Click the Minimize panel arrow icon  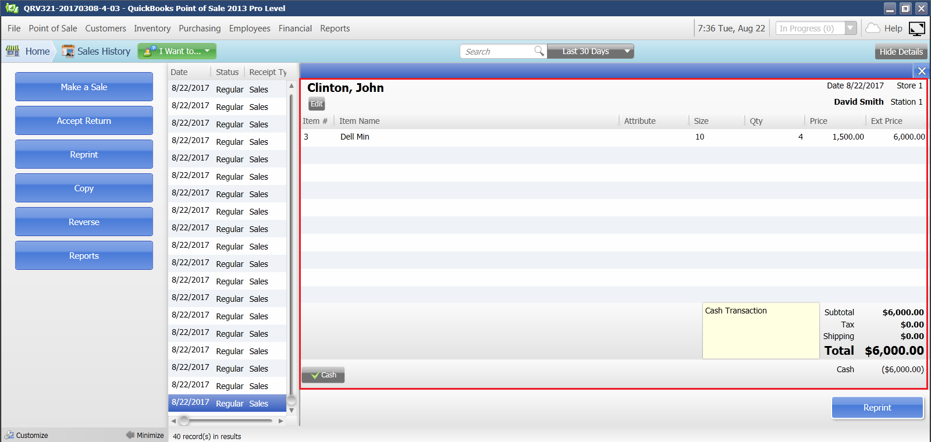pyautogui.click(x=130, y=435)
